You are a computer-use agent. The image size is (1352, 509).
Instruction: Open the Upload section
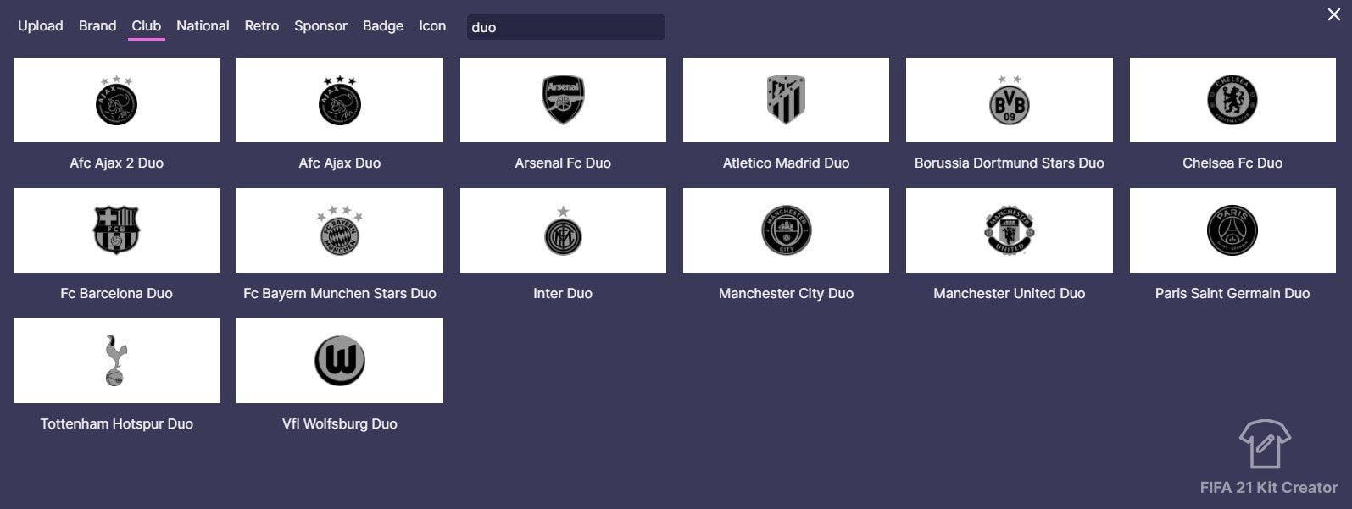coord(41,25)
